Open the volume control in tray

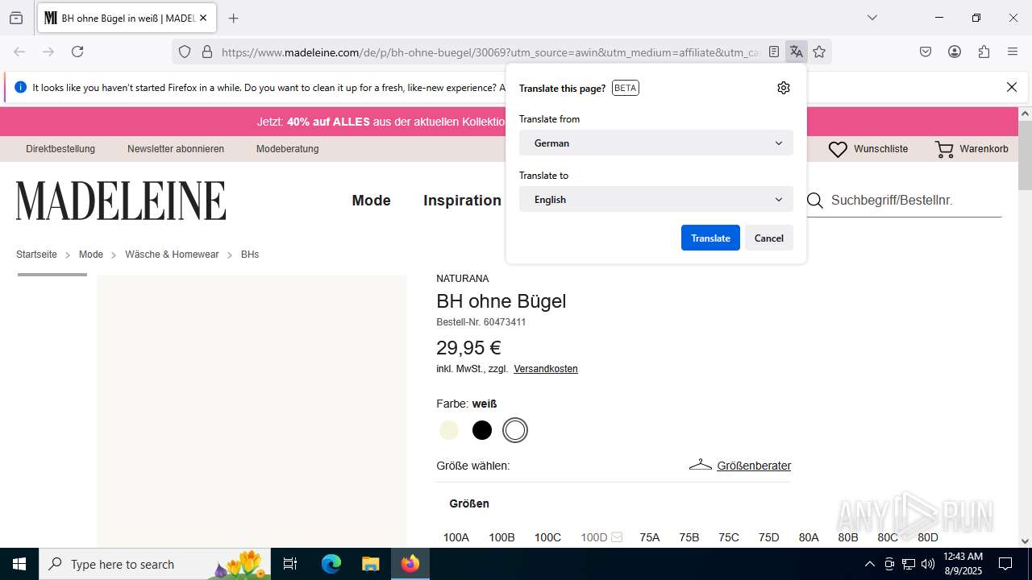[928, 564]
